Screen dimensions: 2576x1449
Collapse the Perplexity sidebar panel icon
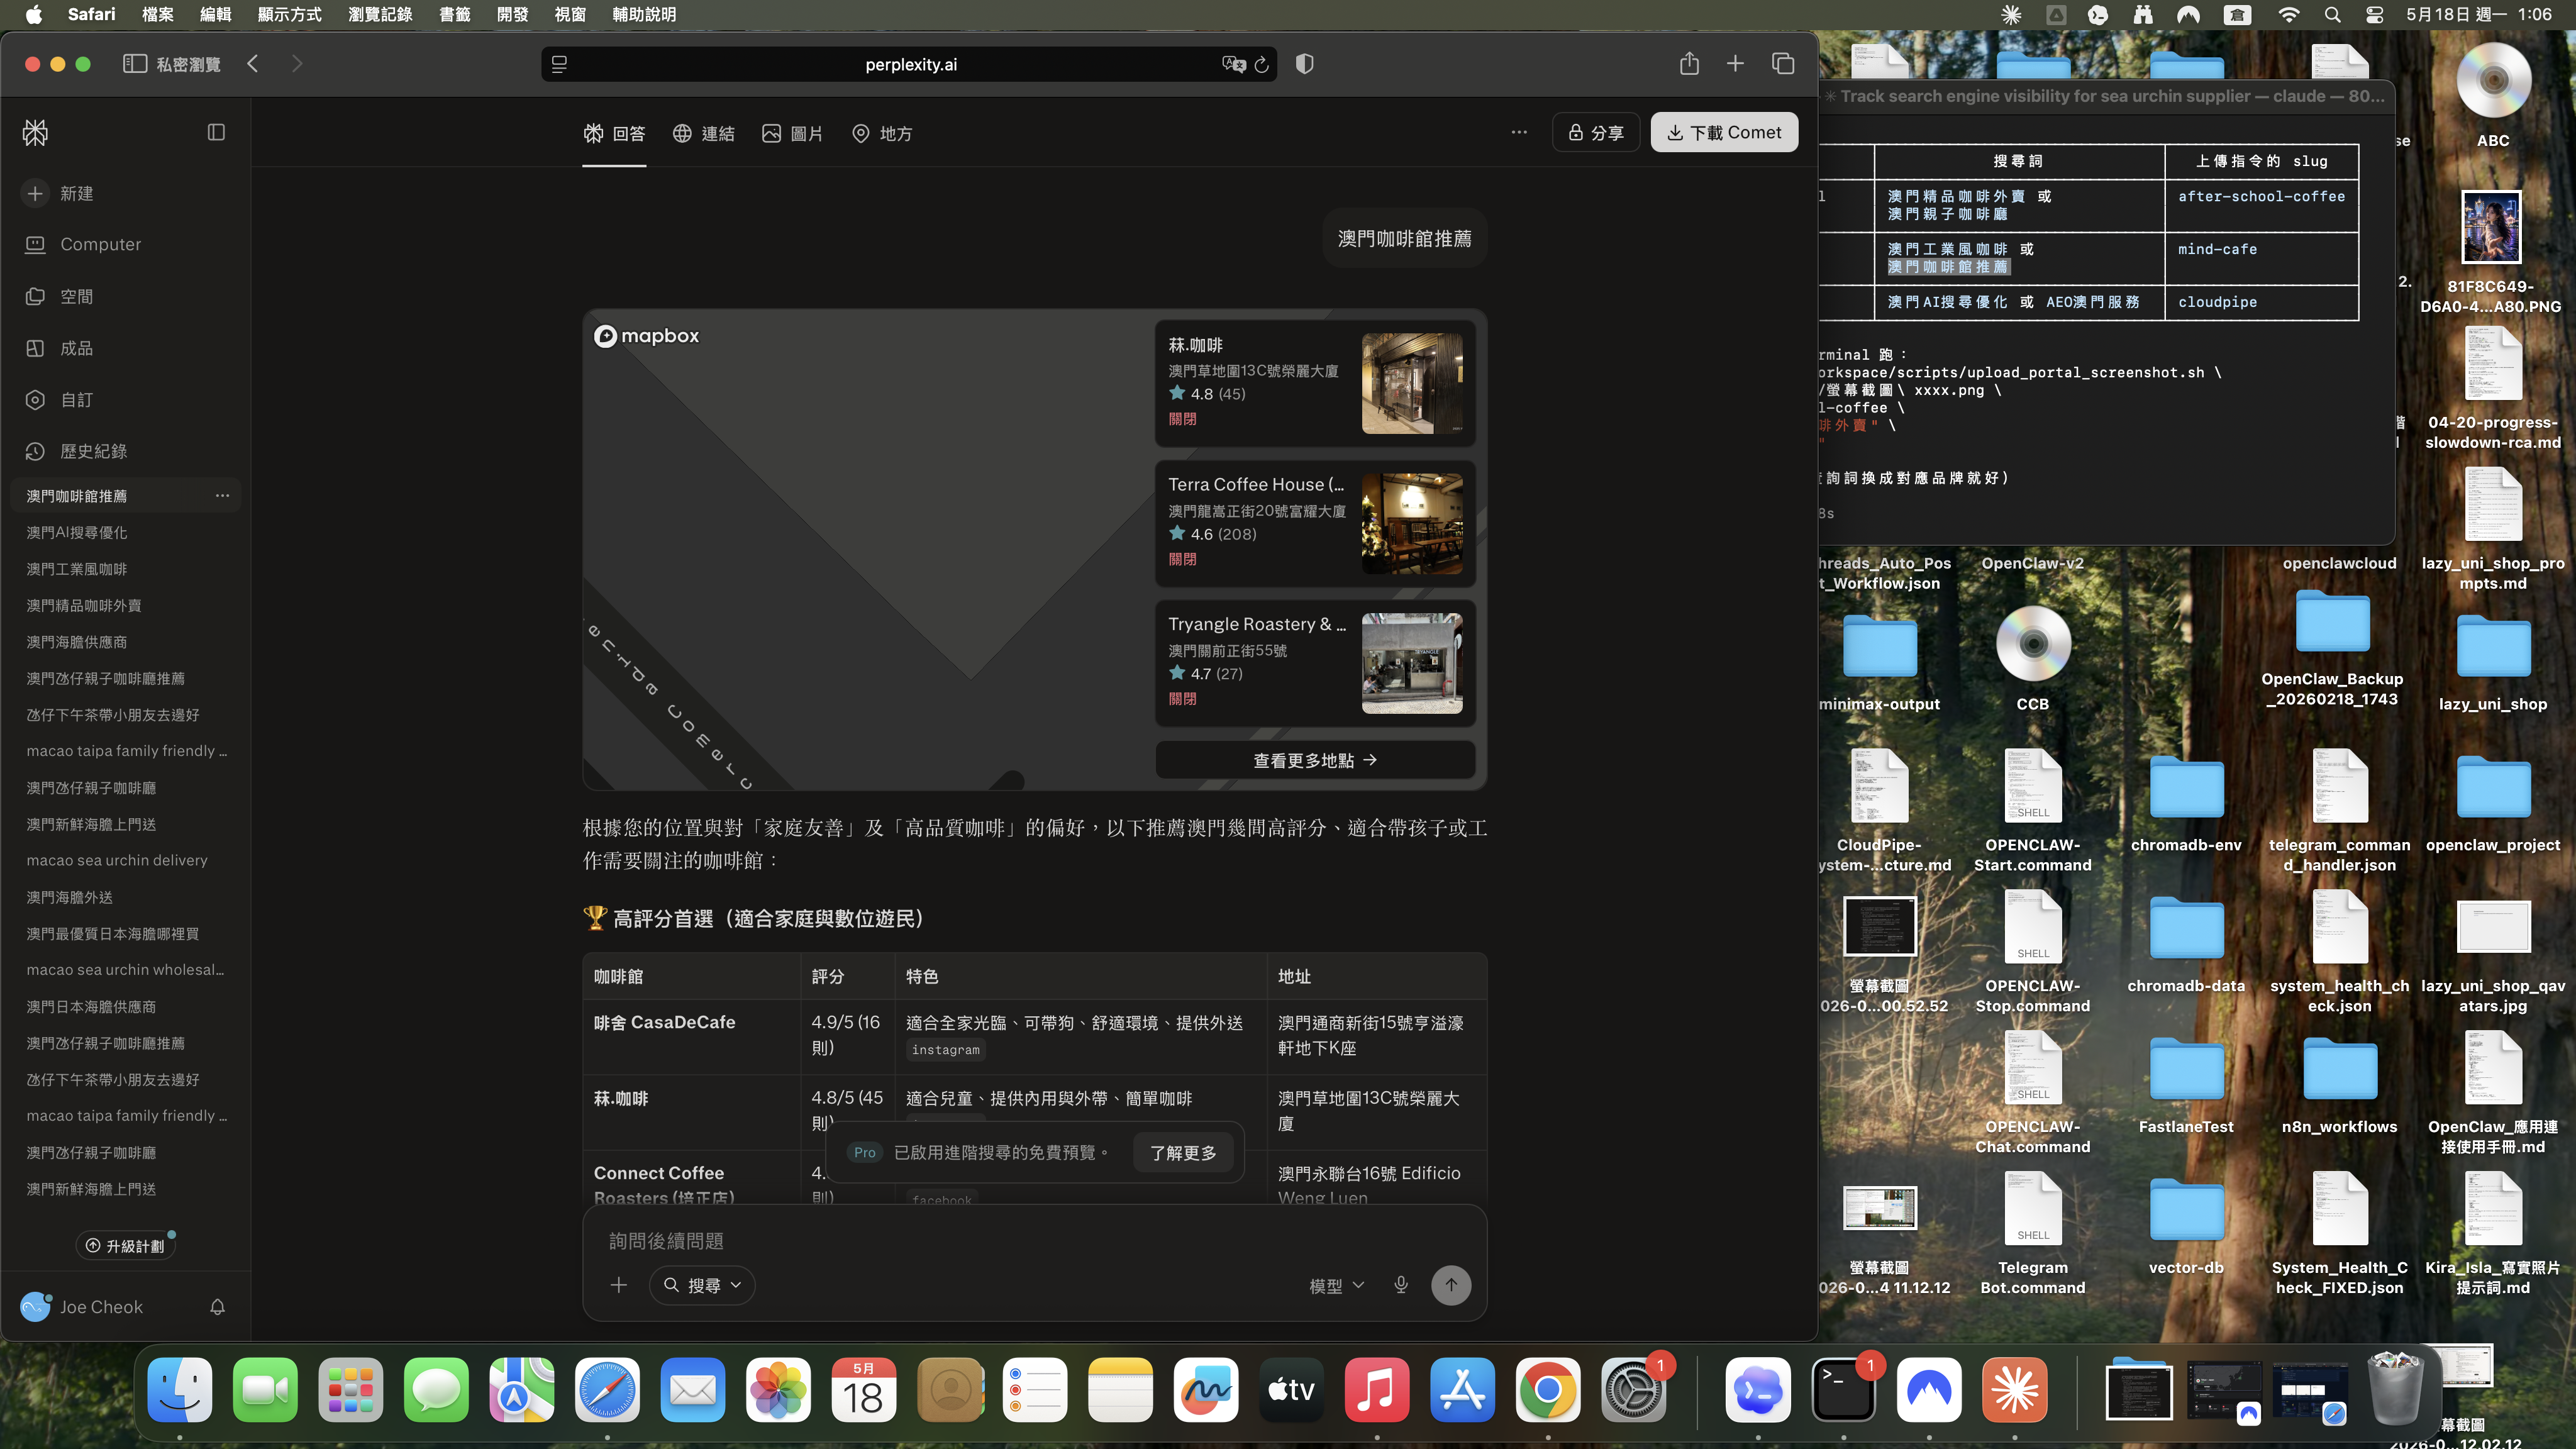pyautogui.click(x=216, y=133)
